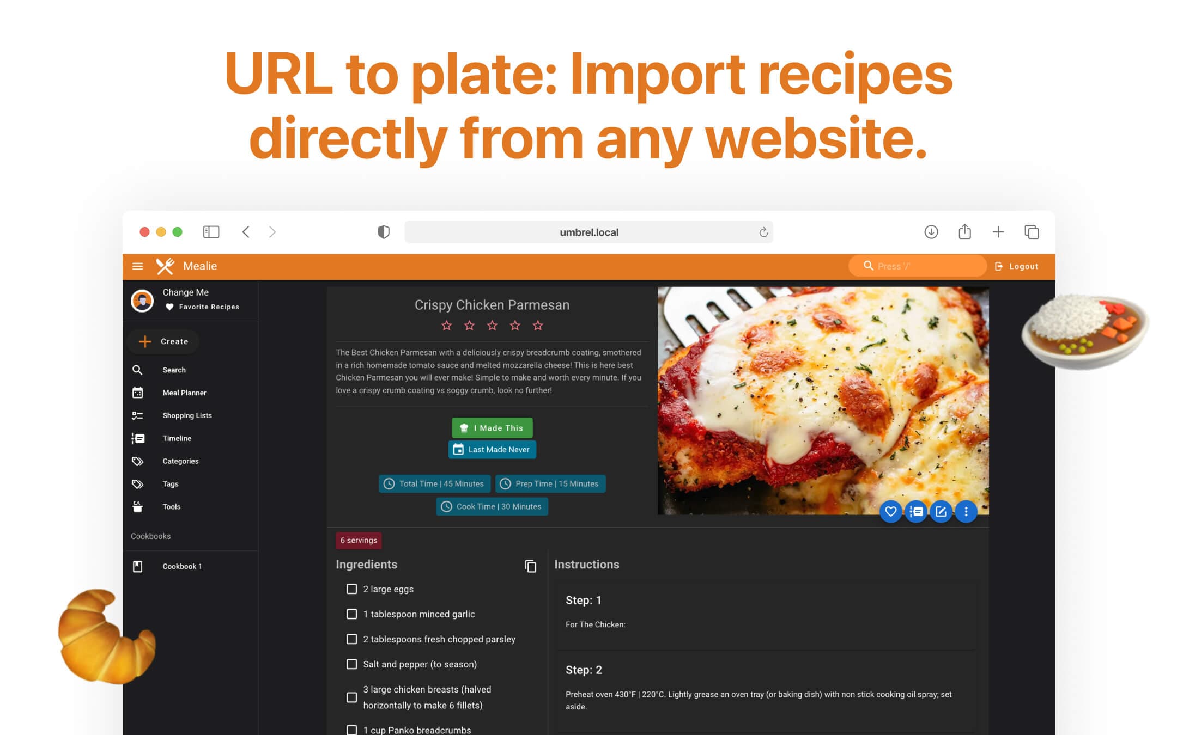Click the Meal Planner calendar icon
Image resolution: width=1177 pixels, height=735 pixels.
coord(137,393)
